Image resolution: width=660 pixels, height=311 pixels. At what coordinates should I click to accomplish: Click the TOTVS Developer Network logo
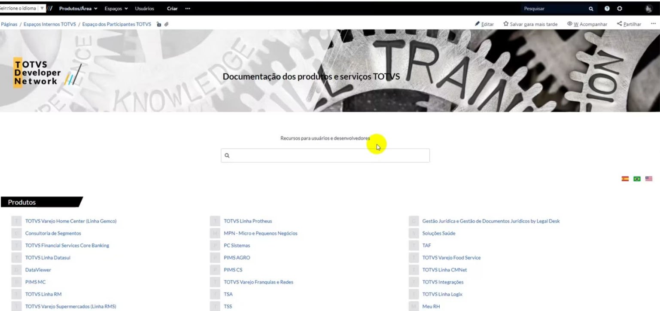[x=47, y=73]
